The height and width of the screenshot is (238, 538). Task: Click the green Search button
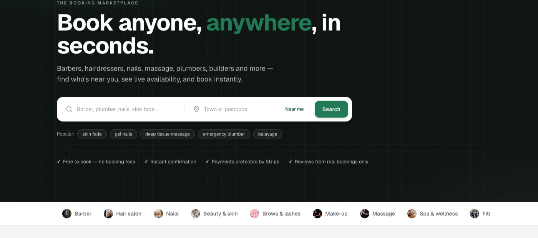point(331,109)
